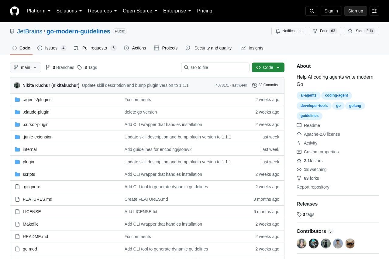Click the GitHub logo icon
Screen dimensions: 389x259
15,11
